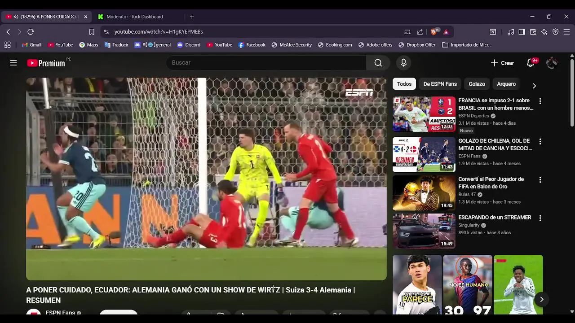Filter suggestions by Golazo chip
The height and width of the screenshot is (323, 575).
477,84
